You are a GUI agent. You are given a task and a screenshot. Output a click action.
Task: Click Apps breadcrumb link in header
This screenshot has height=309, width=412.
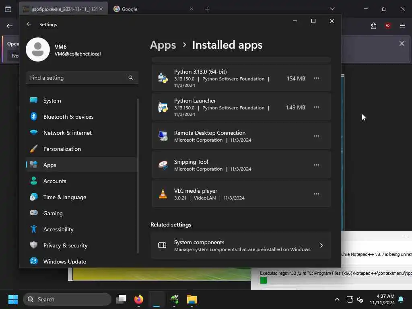click(163, 45)
